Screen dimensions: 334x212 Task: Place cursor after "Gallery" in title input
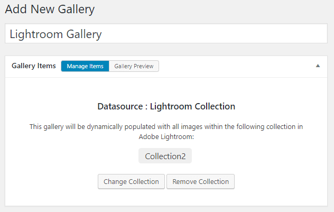click(x=102, y=34)
